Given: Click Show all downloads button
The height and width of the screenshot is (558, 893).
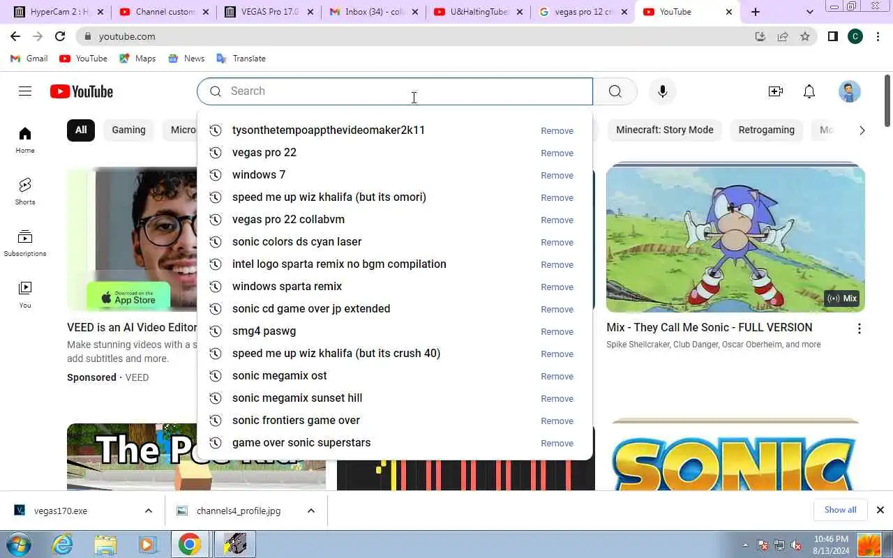Looking at the screenshot, I should click(840, 510).
